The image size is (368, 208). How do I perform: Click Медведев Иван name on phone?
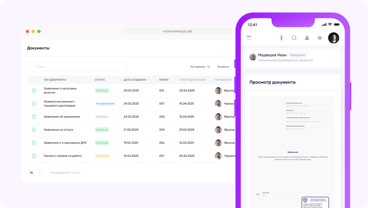click(272, 55)
